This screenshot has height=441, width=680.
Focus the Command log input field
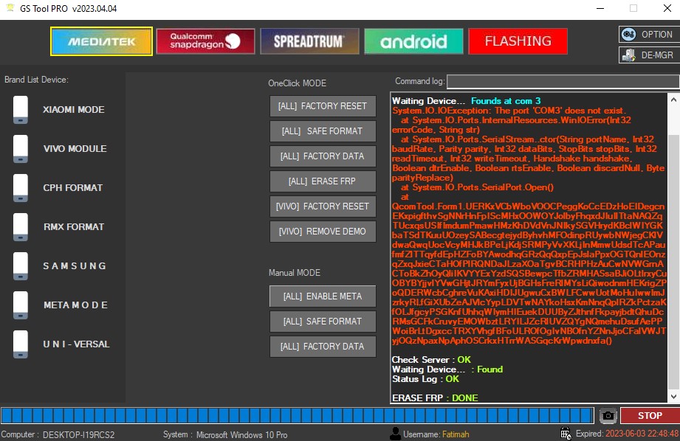[x=563, y=81]
